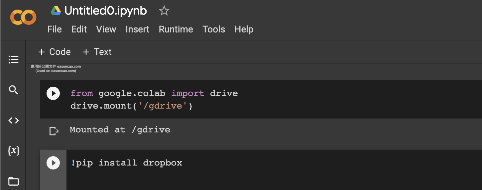Open the View menu
The image size is (482, 190).
pyautogui.click(x=106, y=29)
